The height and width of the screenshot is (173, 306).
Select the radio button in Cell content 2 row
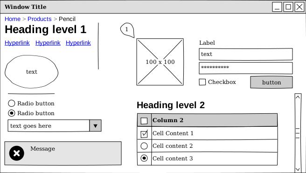click(x=144, y=146)
